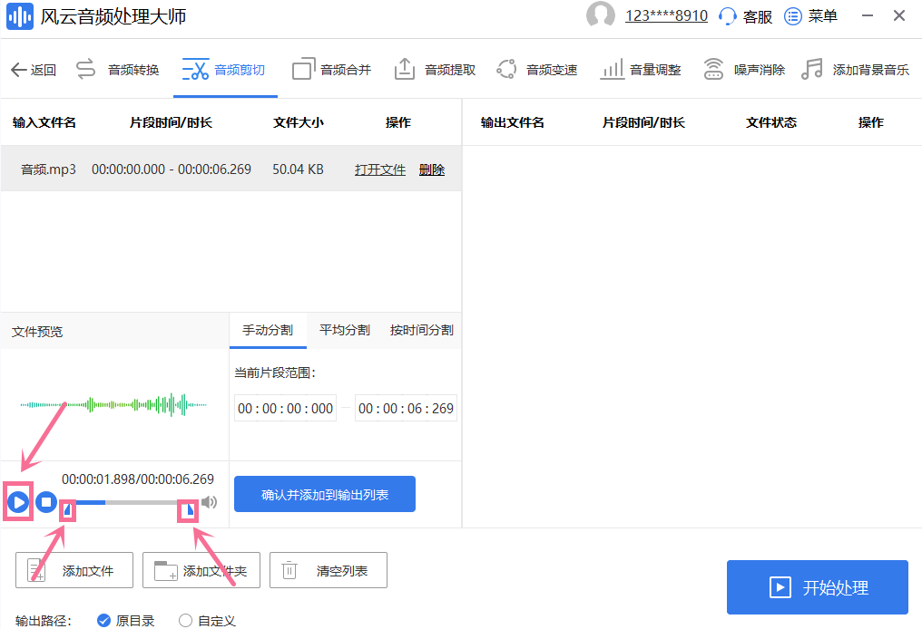Open the 客服 customer service panel

click(744, 15)
